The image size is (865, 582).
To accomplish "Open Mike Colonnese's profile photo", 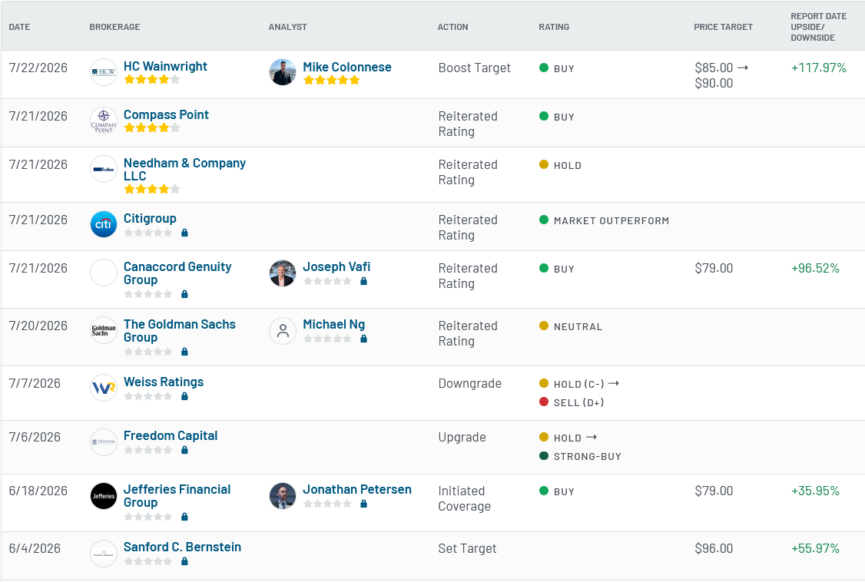I will point(283,72).
